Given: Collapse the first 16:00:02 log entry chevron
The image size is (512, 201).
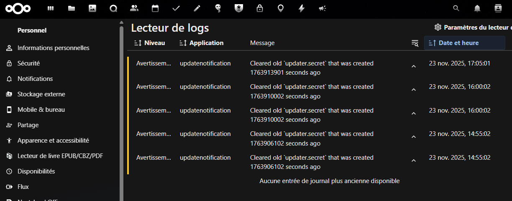Looking at the screenshot, I should tap(414, 90).
